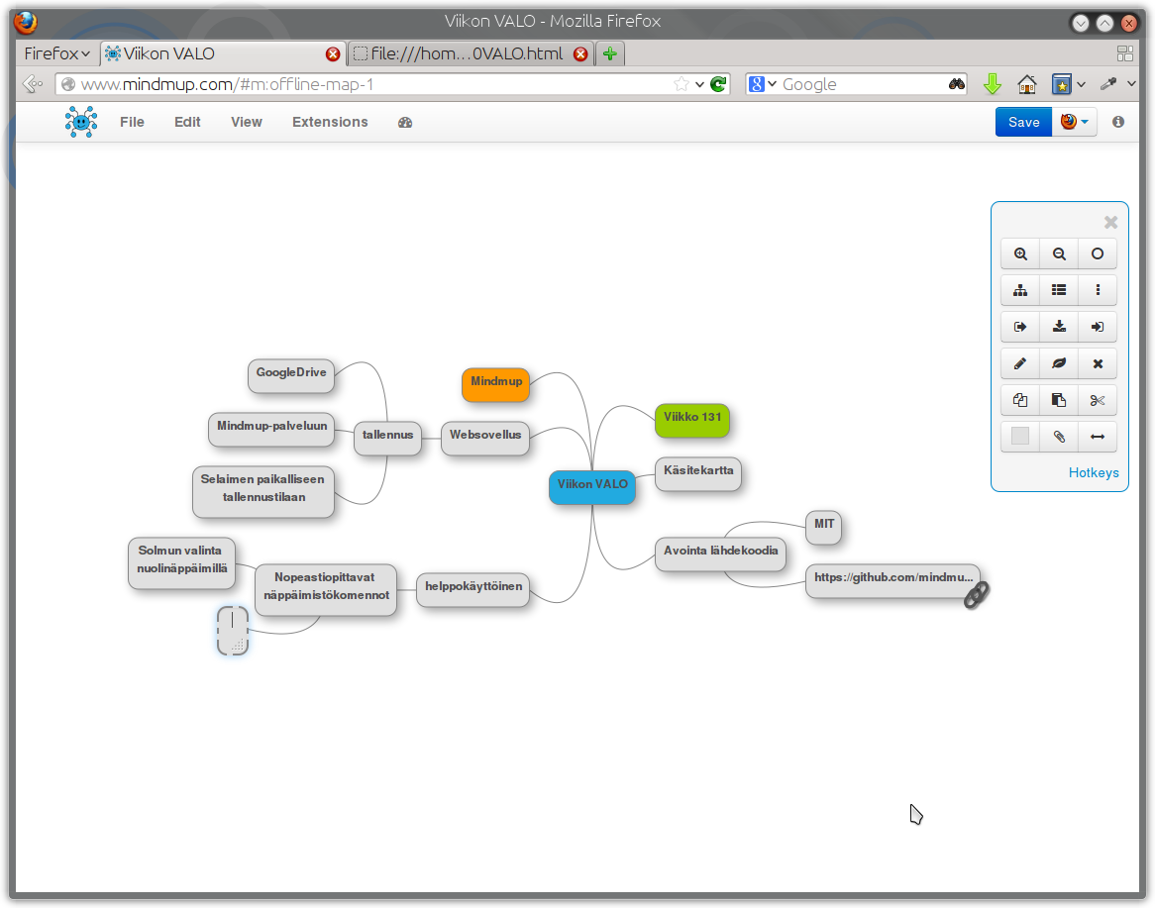Open the Hotkeys link
Image resolution: width=1155 pixels, height=908 pixels.
click(1094, 472)
